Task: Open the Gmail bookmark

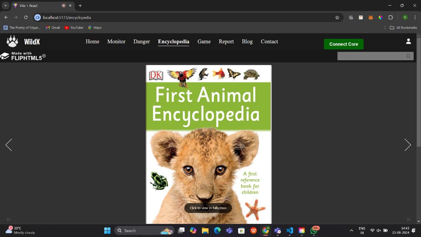Action: click(x=53, y=28)
